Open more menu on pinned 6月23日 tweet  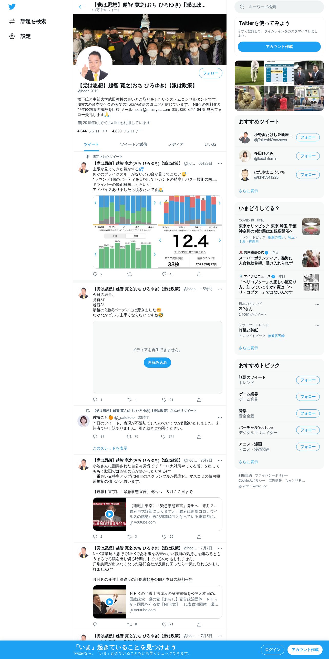click(x=220, y=163)
